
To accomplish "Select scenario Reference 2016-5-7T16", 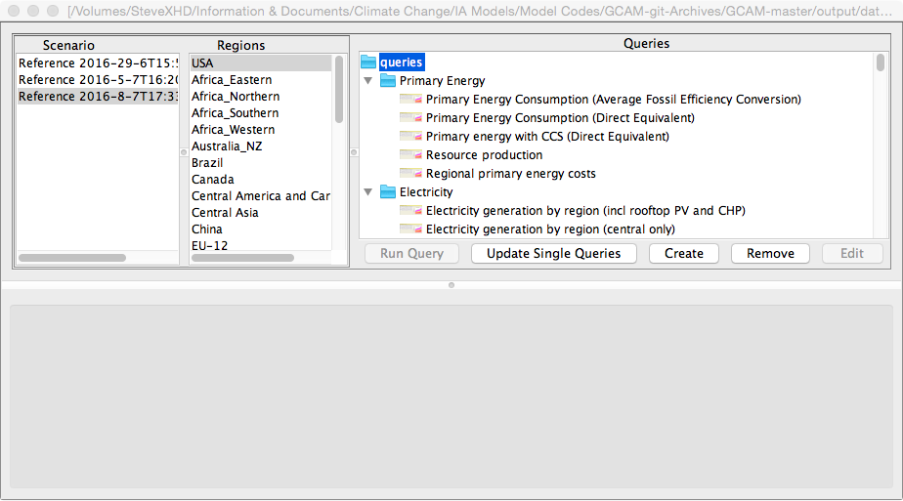I will coord(98,80).
